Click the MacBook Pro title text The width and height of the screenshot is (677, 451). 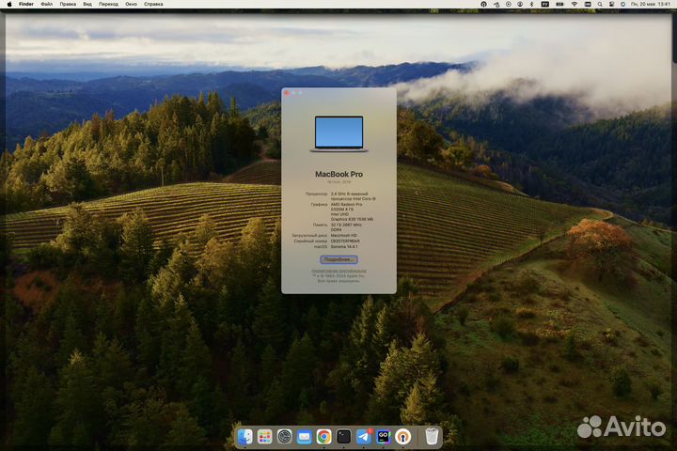pyautogui.click(x=338, y=174)
